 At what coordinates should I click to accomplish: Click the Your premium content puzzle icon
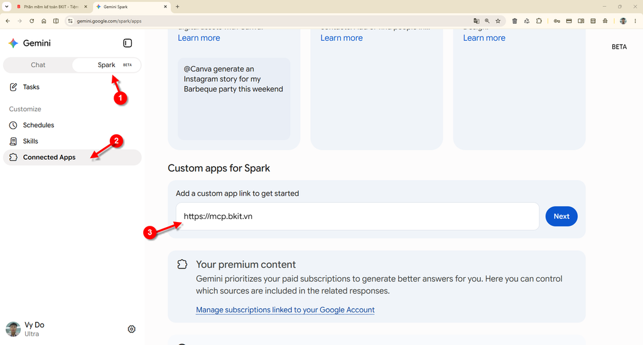coord(182,264)
